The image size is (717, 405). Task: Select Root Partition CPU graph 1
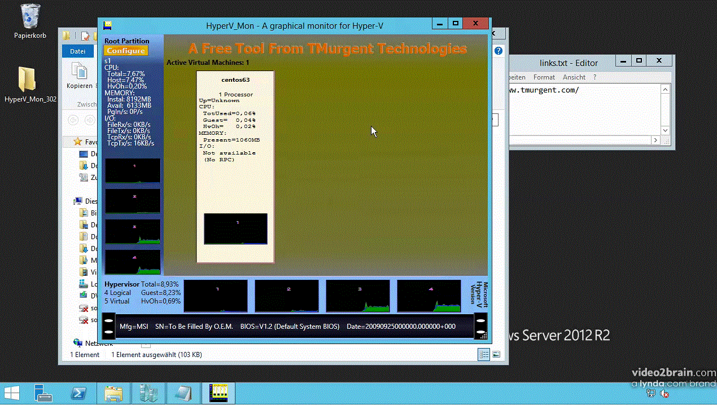[133, 170]
